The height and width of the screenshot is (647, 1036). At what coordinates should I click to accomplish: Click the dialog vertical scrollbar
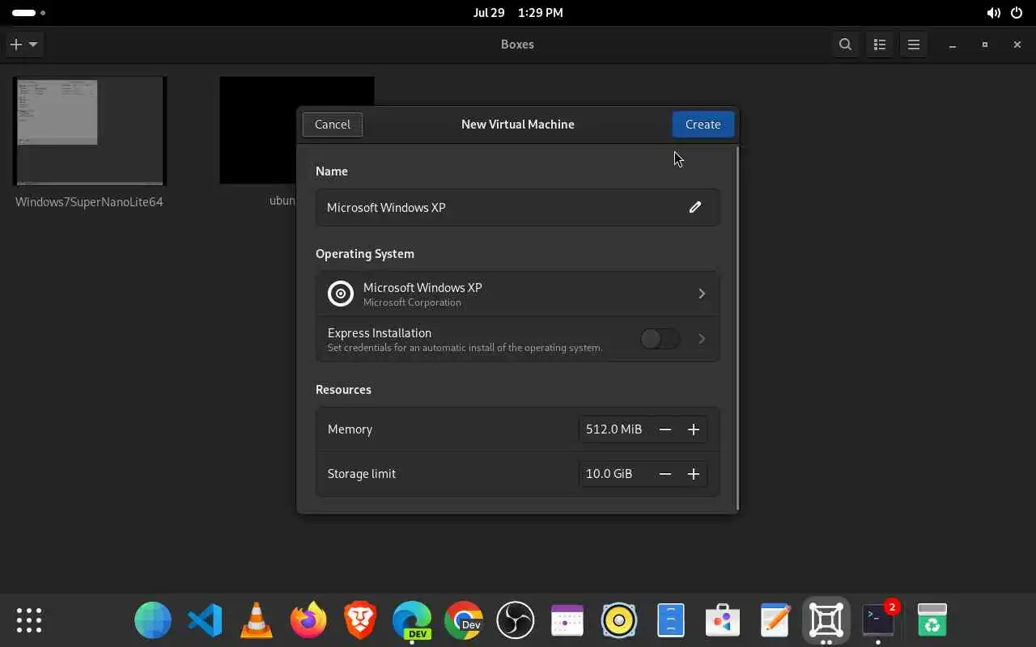click(737, 328)
